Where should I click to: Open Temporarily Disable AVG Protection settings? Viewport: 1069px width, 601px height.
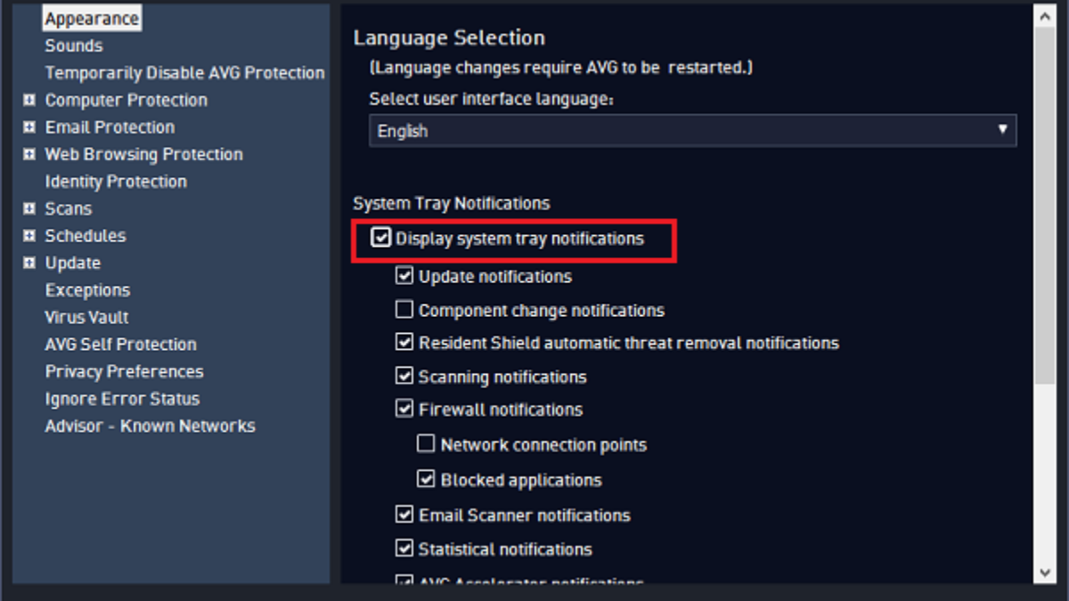(x=184, y=73)
